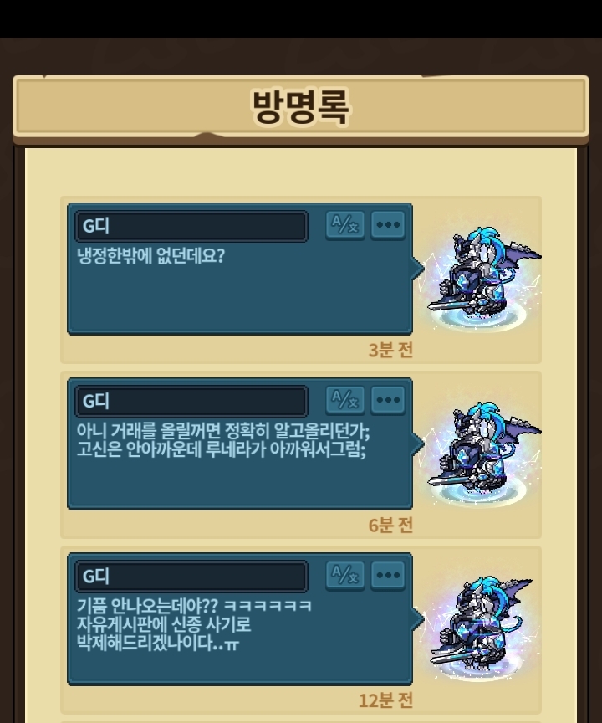The image size is (602, 723).
Task: Translate the 12분 전 guestbook message
Action: (x=345, y=576)
